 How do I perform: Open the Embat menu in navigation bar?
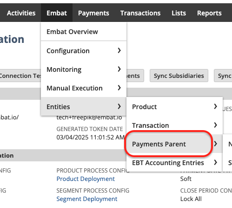click(57, 13)
